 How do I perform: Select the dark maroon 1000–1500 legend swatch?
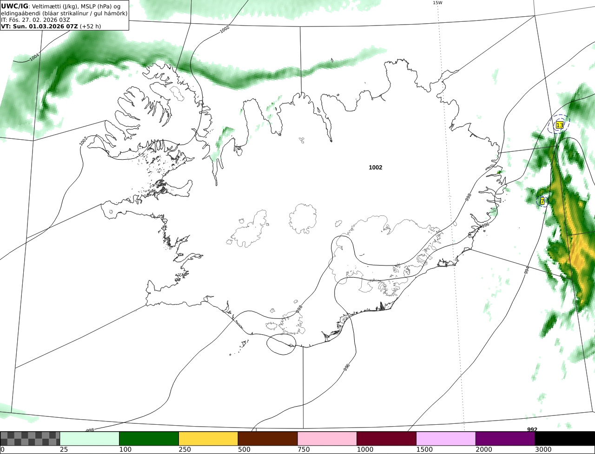pos(387,439)
